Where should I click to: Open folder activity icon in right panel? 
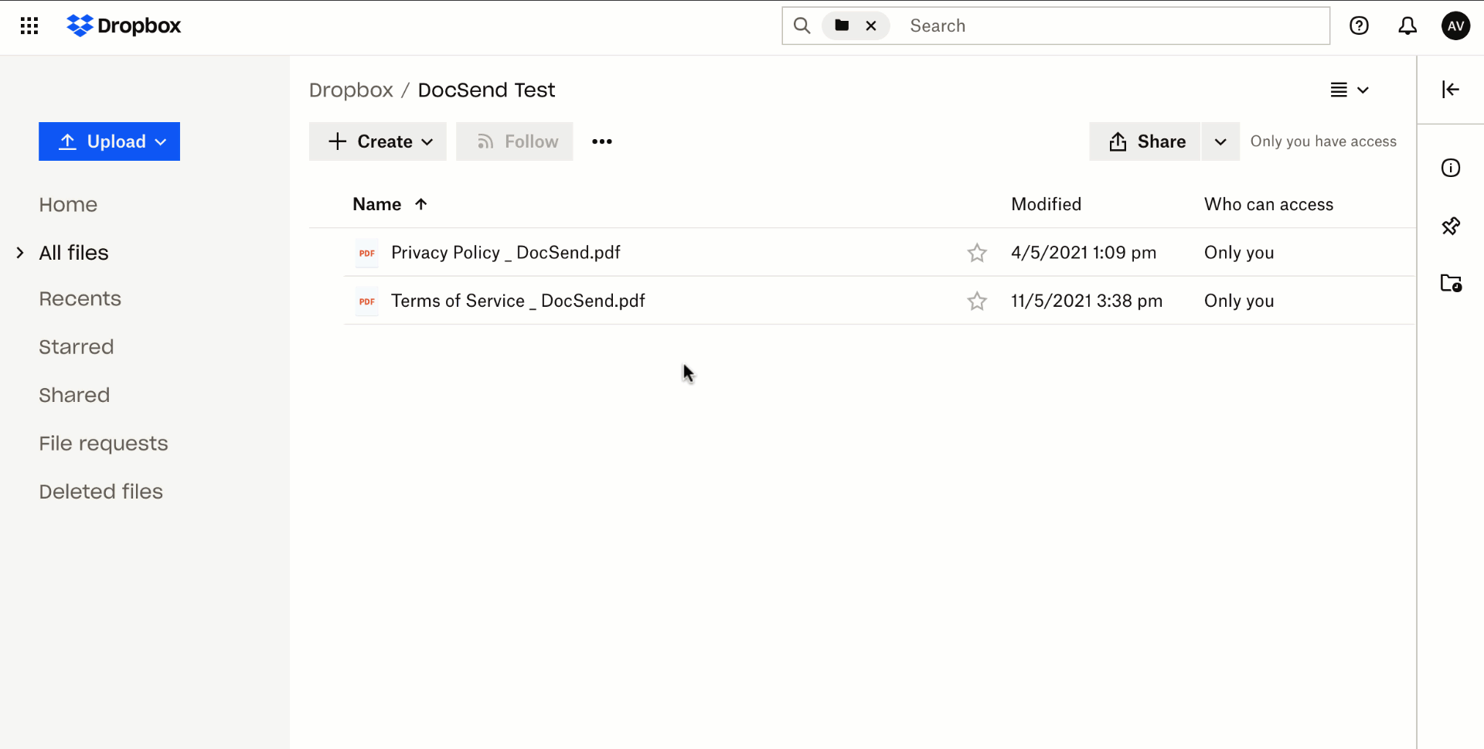(x=1450, y=283)
